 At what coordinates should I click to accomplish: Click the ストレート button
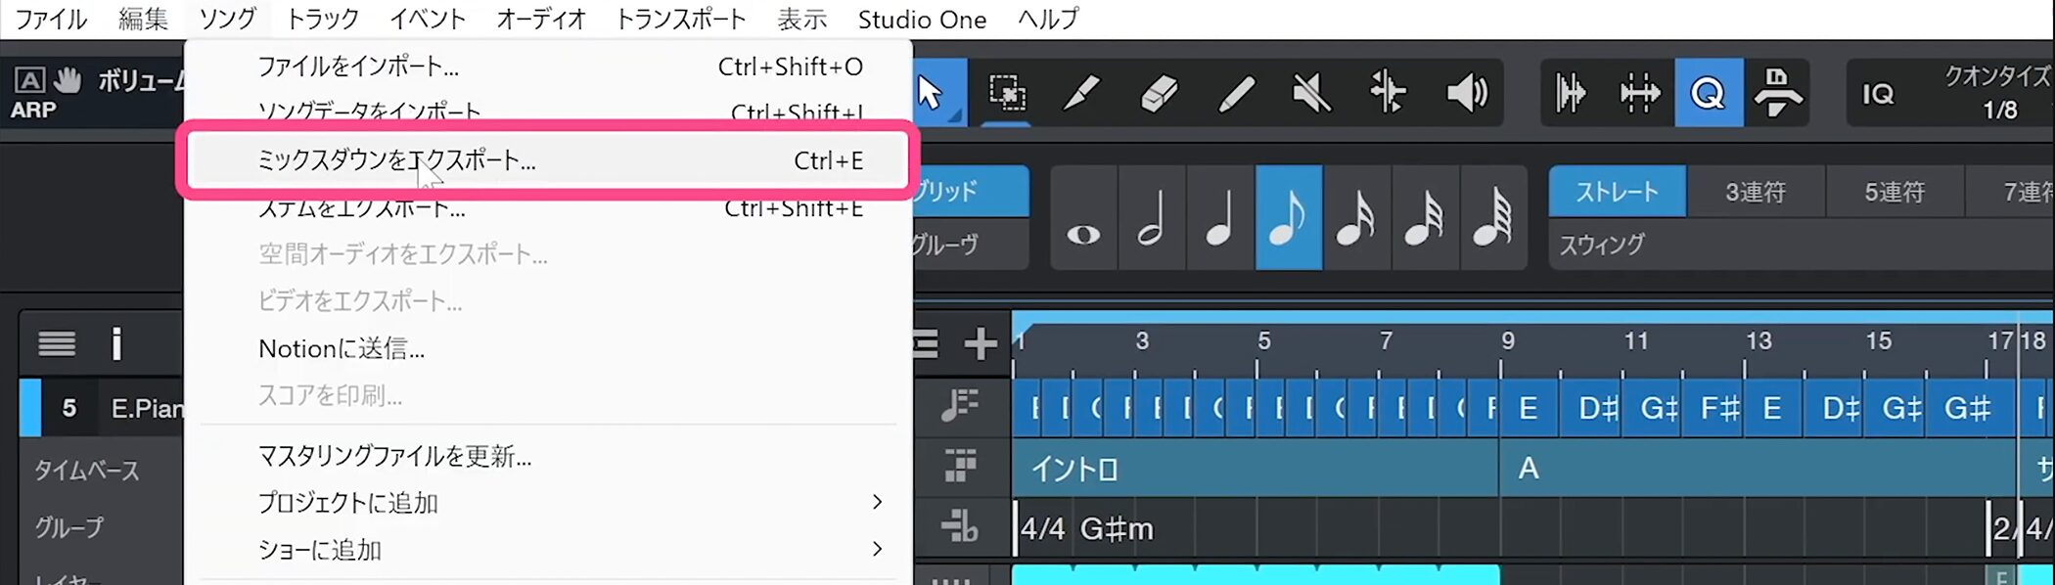(1617, 192)
